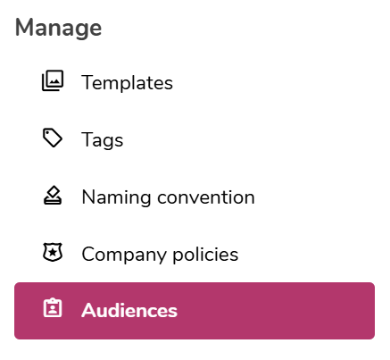Select the highlighted Audiences entry
This screenshot has height=360, width=390.
[x=195, y=311]
